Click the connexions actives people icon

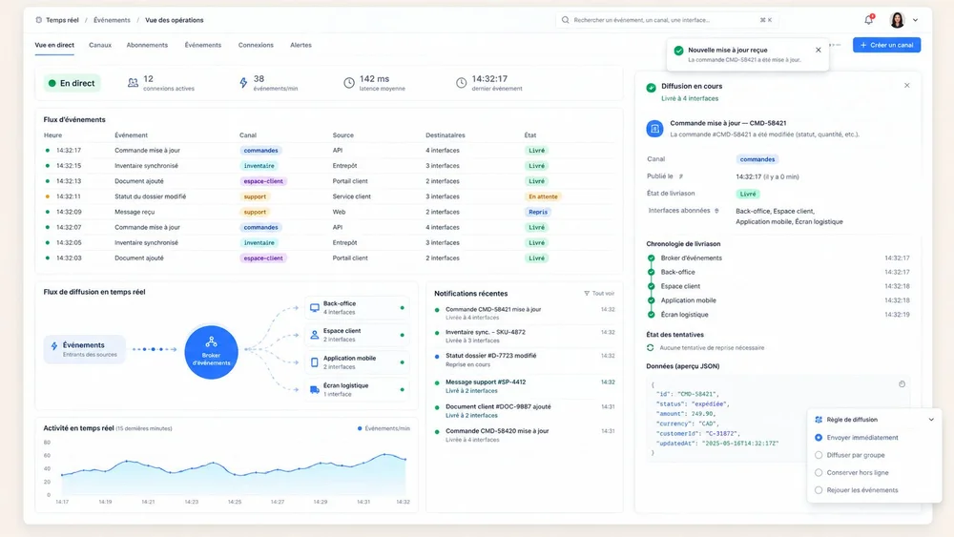(x=133, y=83)
